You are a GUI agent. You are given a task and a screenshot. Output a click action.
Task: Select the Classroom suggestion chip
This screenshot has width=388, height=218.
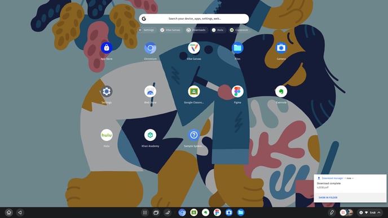click(x=239, y=30)
